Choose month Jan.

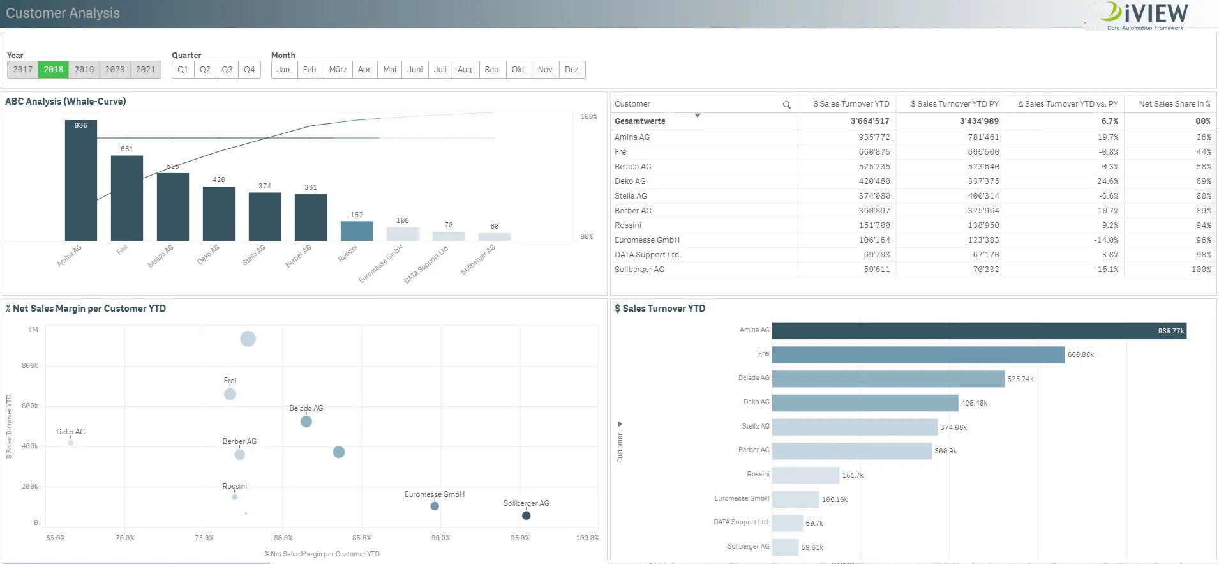click(285, 70)
